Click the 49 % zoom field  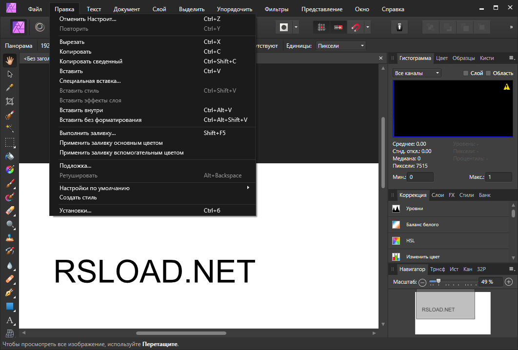click(491, 282)
